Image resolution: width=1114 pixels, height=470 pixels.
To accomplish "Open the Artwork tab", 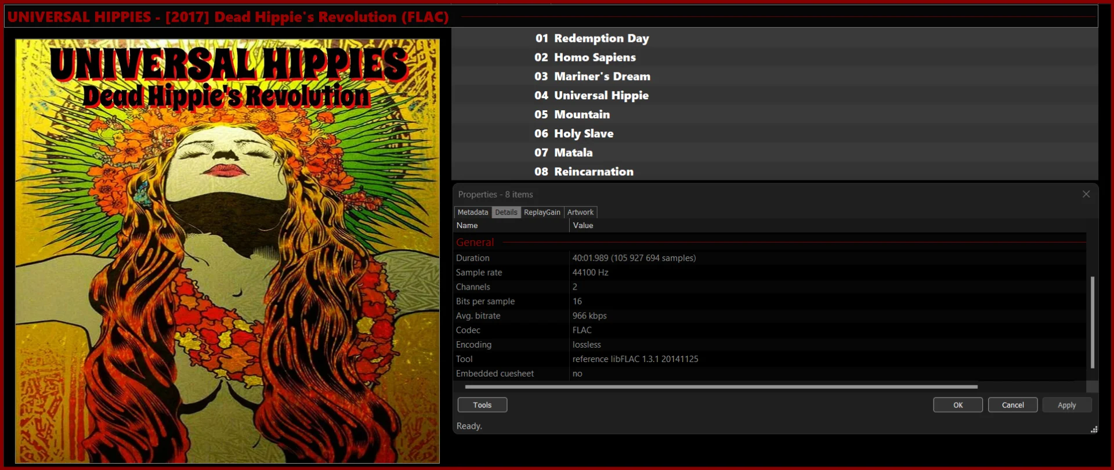I will tap(580, 212).
